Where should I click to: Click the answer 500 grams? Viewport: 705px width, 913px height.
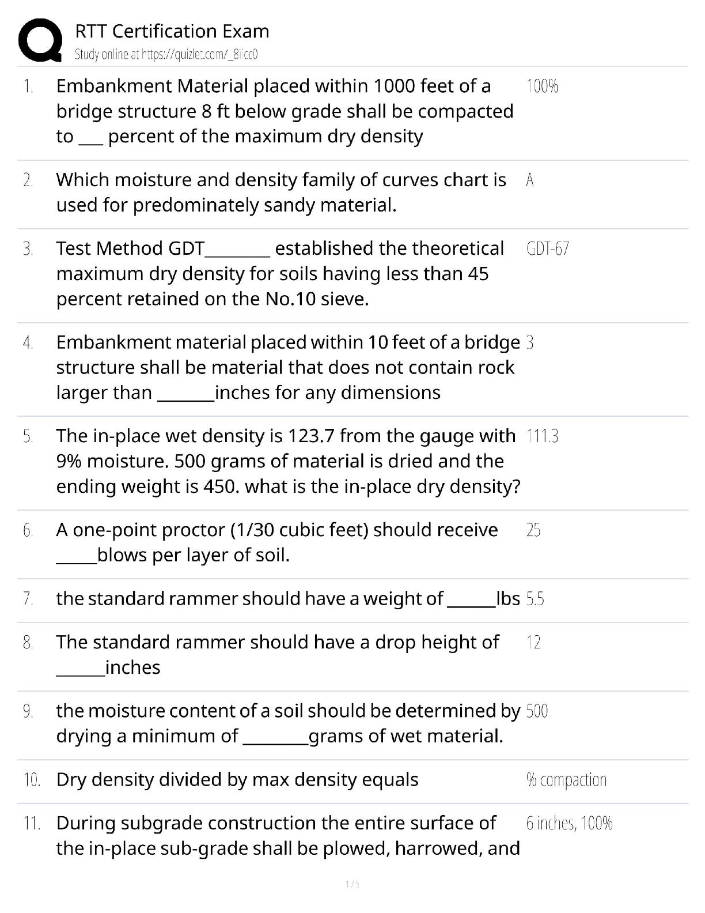537,711
